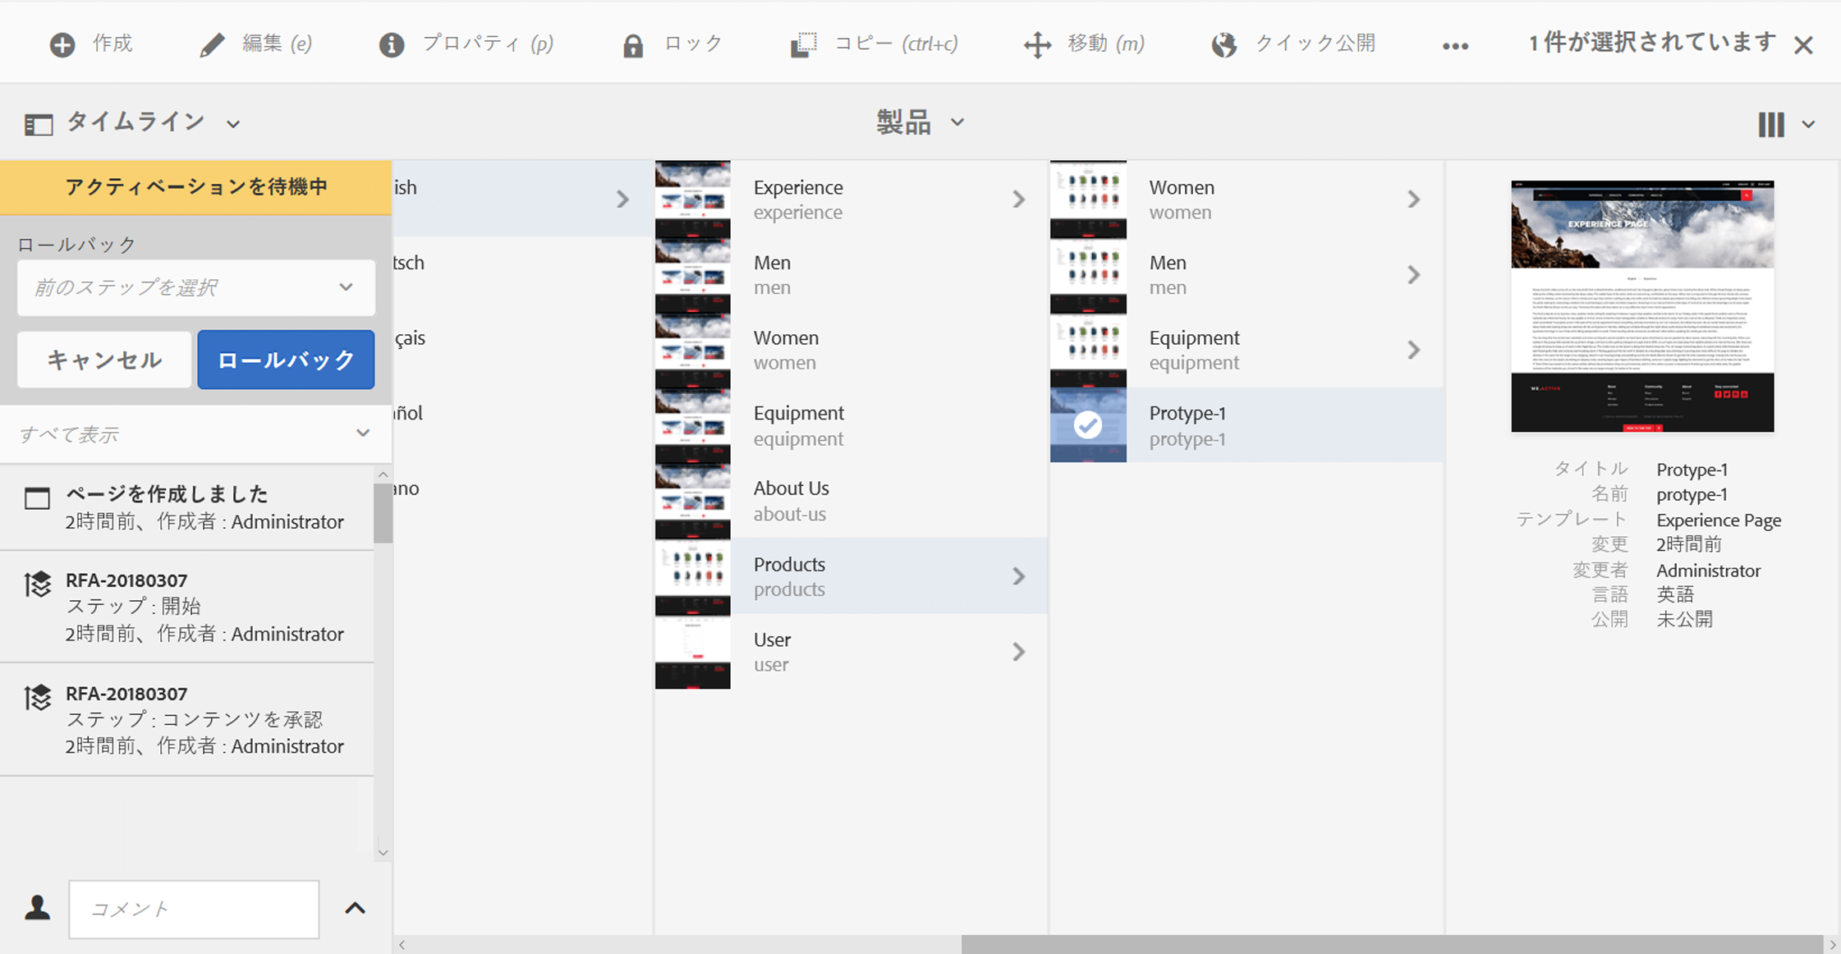Open the previous step (前のステップを選択) dropdown
The height and width of the screenshot is (954, 1841).
195,287
